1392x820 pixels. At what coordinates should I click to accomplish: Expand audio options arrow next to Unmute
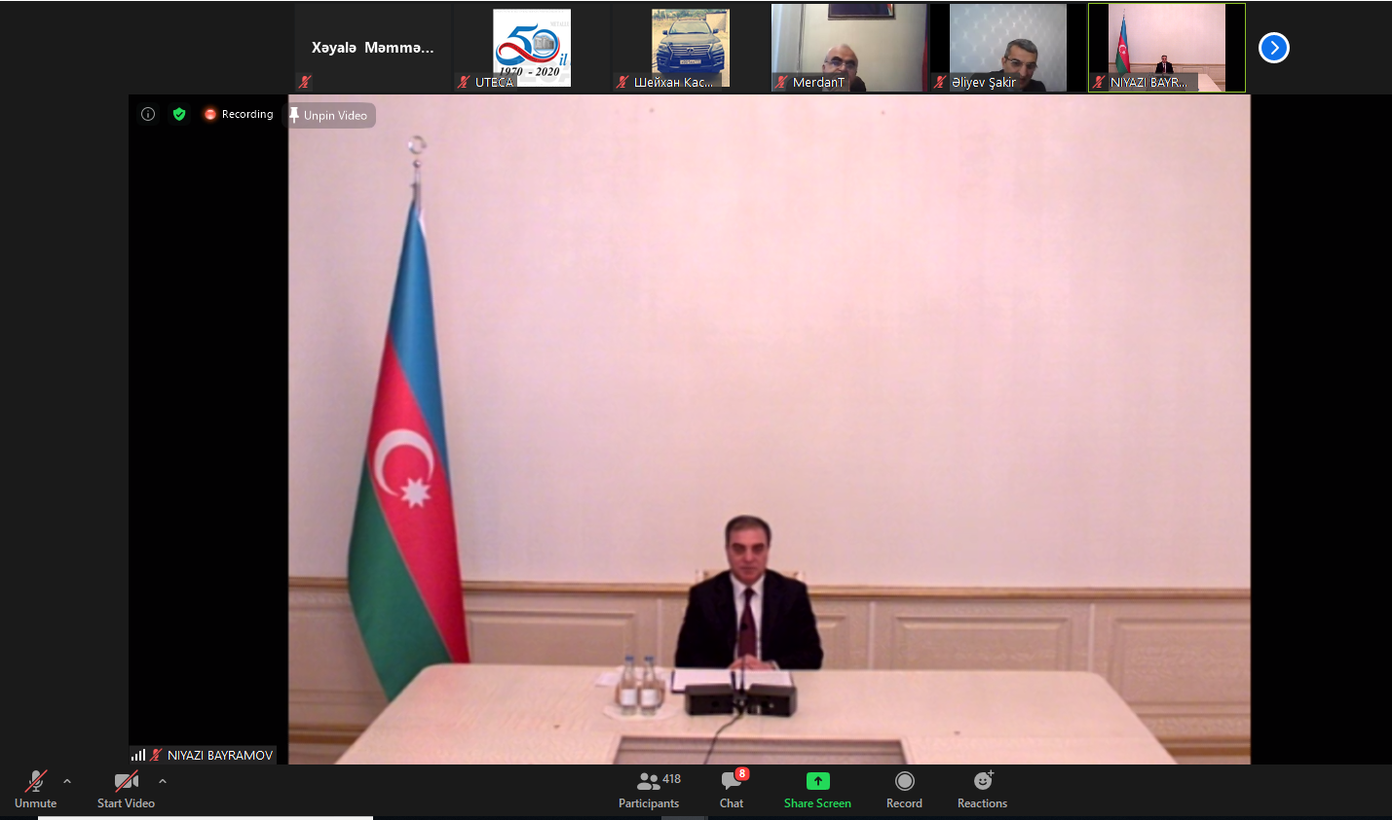(x=67, y=781)
